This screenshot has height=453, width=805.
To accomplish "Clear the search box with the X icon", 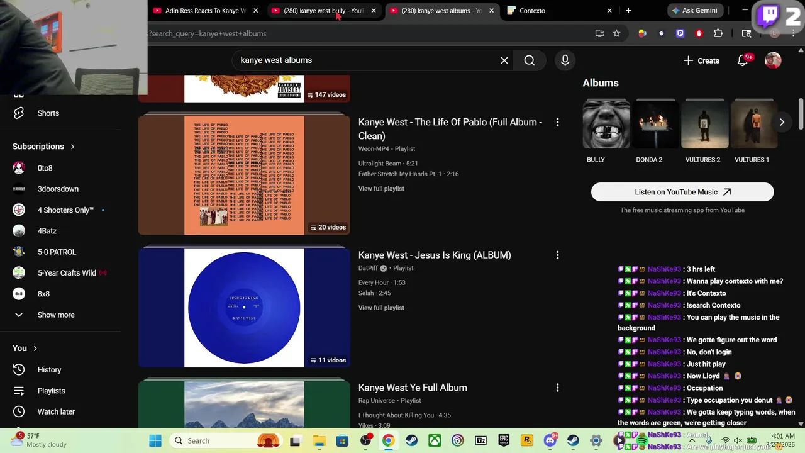I will pos(504,60).
